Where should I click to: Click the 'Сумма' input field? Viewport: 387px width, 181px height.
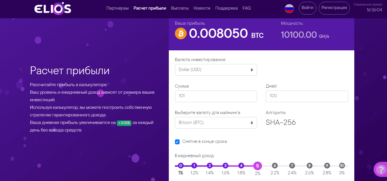(216, 96)
